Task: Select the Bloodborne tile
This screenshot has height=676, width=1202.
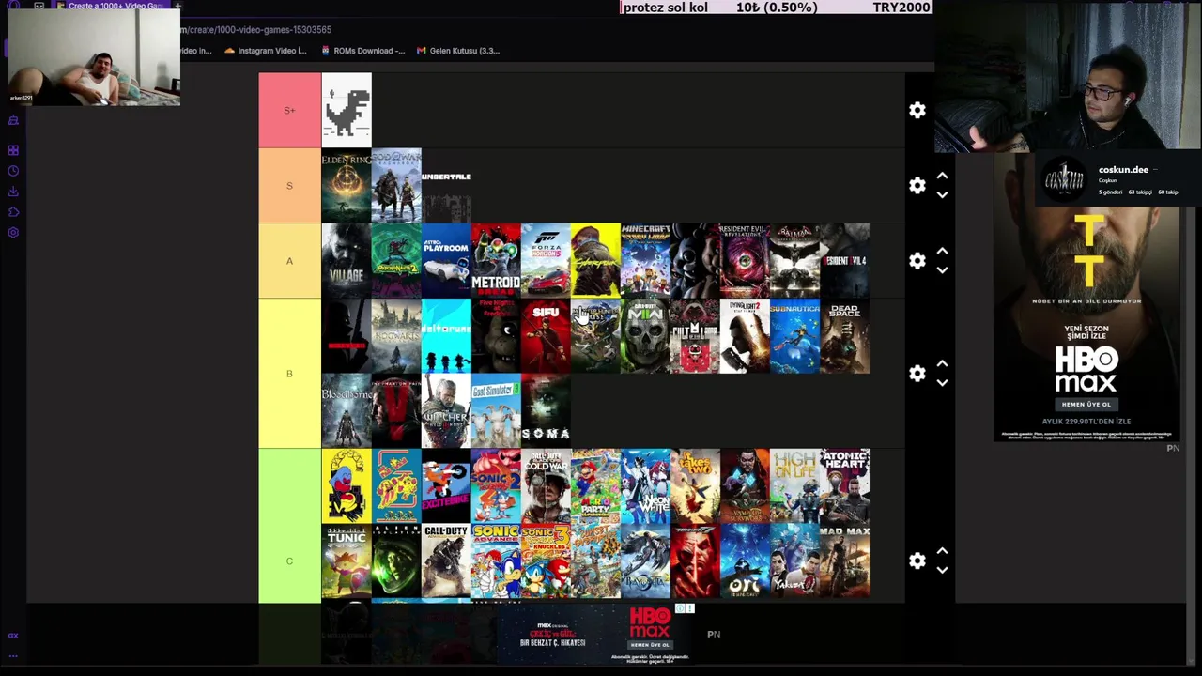Action: (347, 411)
